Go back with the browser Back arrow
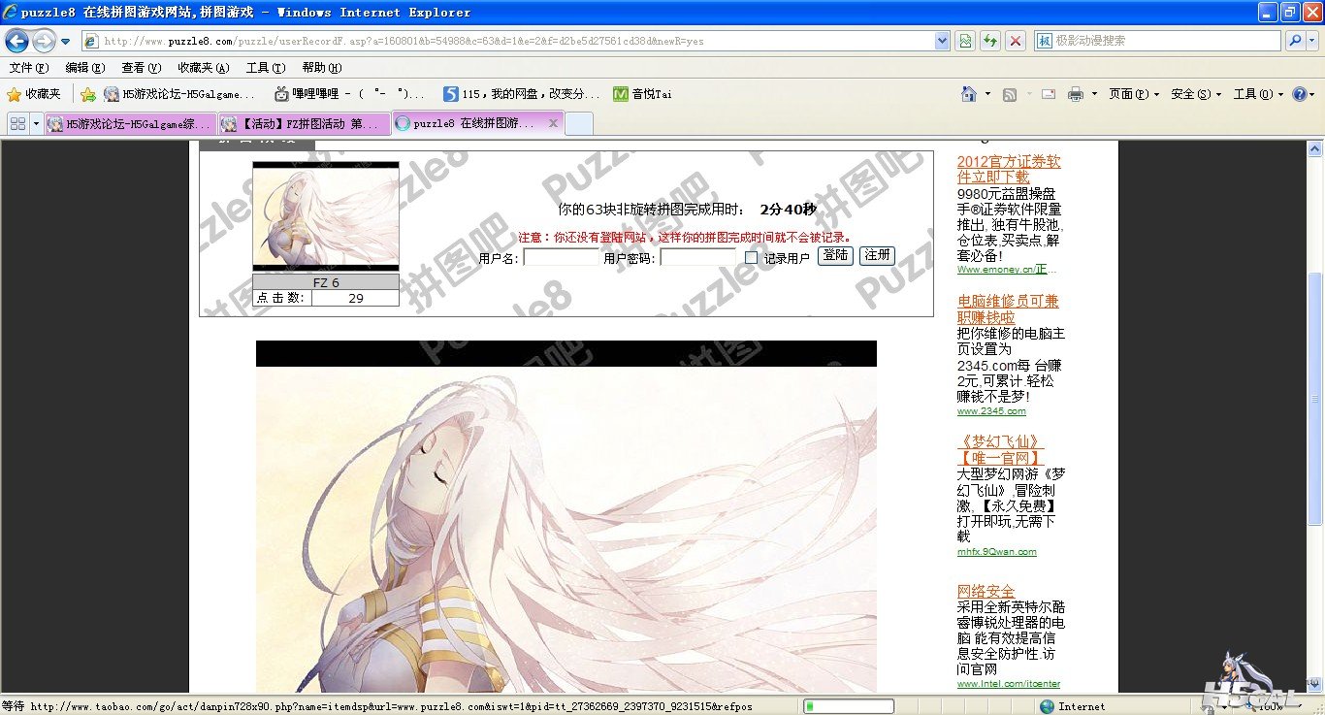This screenshot has height=715, width=1325. point(16,41)
